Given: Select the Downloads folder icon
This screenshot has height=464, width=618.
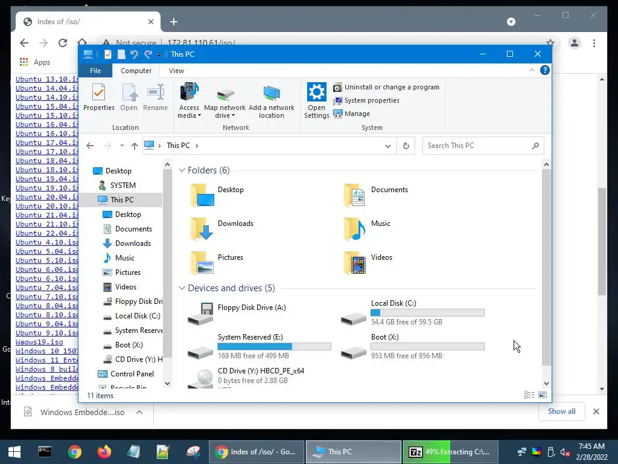Looking at the screenshot, I should 202,229.
